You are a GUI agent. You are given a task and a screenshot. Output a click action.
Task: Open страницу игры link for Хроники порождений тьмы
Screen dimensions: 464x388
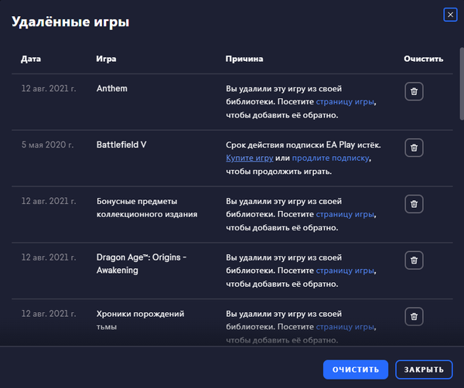[345, 327]
